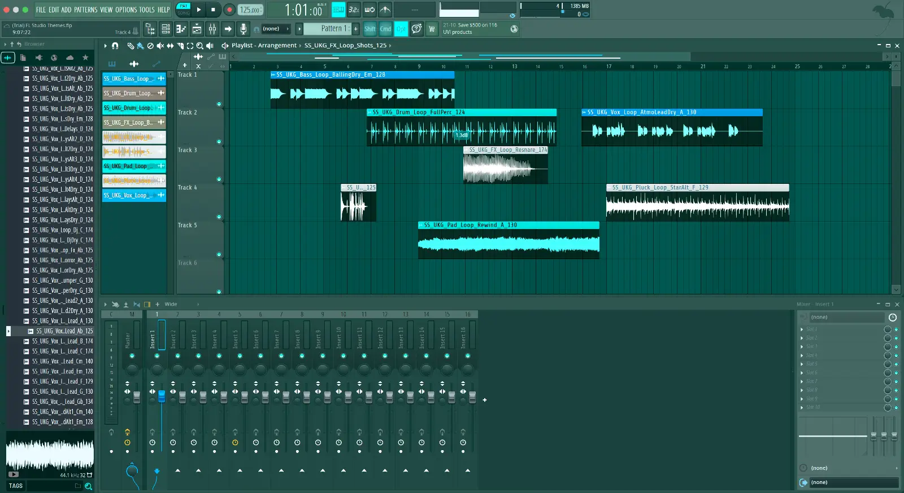Viewport: 904px width, 493px height.
Task: Click the 125.000 tempo field
Action: pos(250,10)
